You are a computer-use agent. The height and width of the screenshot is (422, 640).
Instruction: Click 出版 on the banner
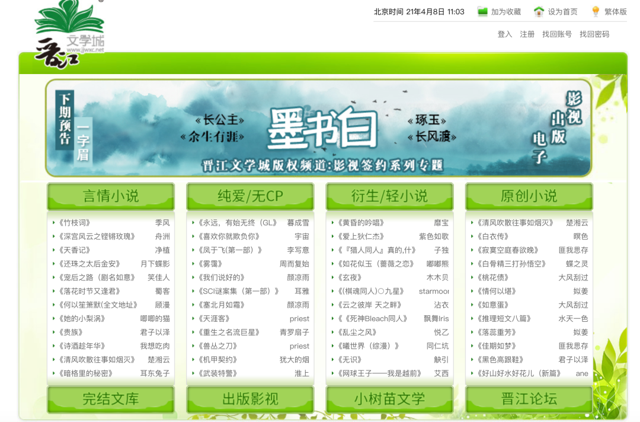tap(558, 128)
